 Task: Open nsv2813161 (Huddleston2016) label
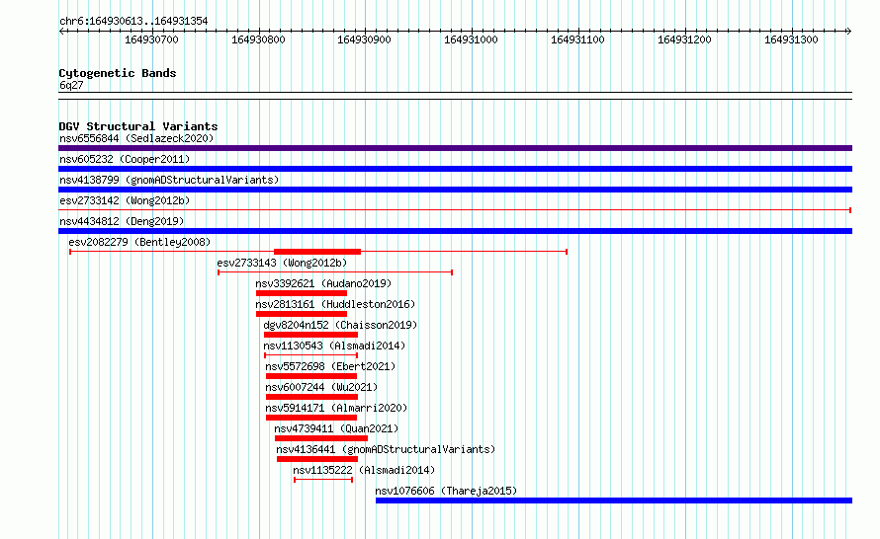point(335,304)
